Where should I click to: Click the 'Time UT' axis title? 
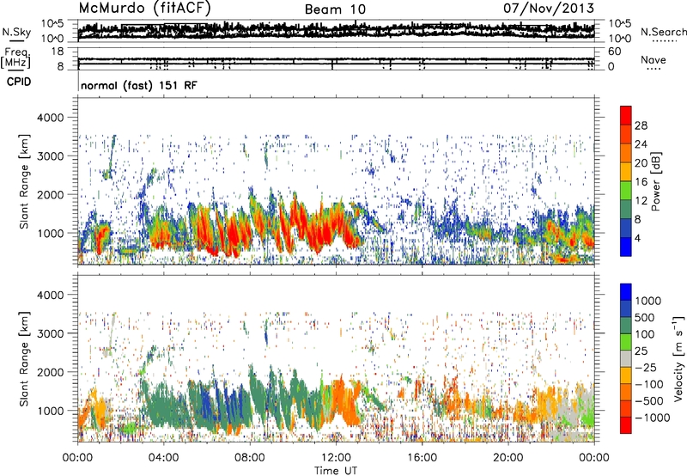tap(336, 471)
